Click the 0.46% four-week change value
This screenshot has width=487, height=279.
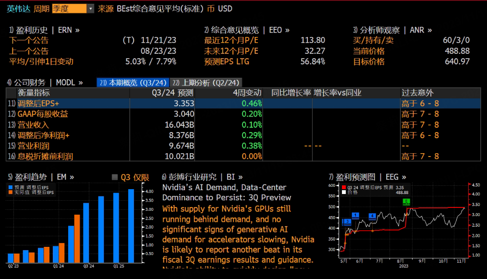point(252,103)
